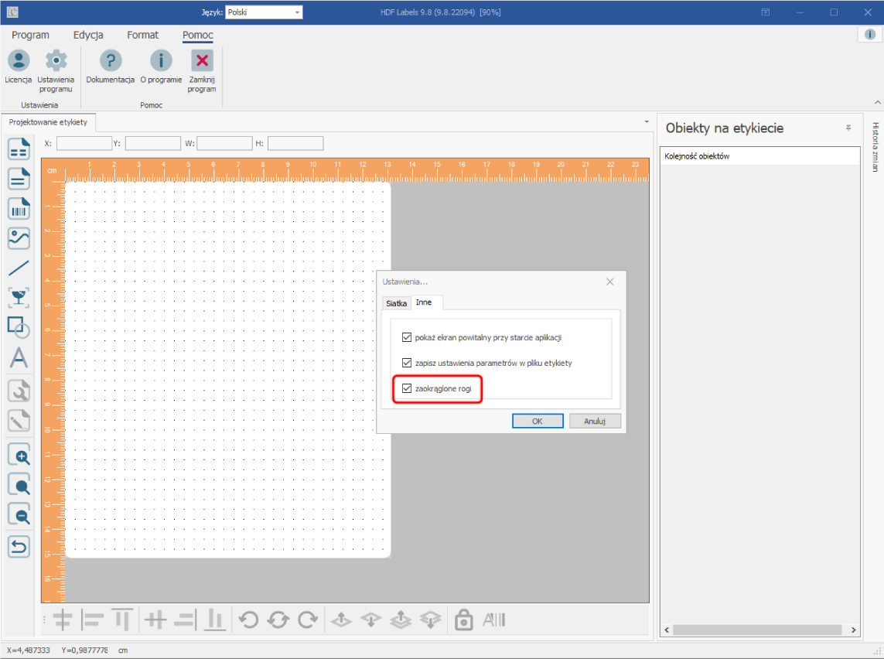Open the Język language dropdown
The height and width of the screenshot is (659, 884).
tap(264, 12)
